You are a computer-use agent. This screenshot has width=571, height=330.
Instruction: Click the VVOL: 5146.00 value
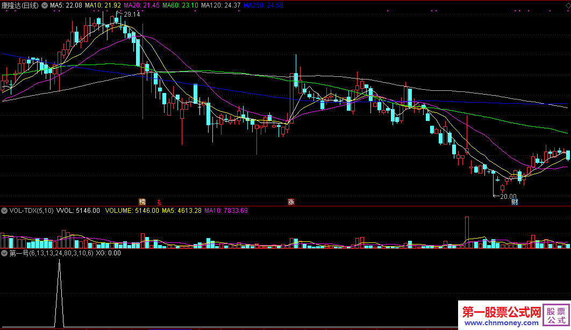(78, 210)
